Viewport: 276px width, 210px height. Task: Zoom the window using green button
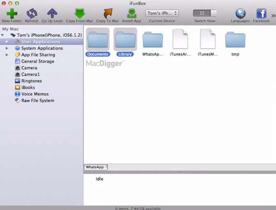pos(17,3)
